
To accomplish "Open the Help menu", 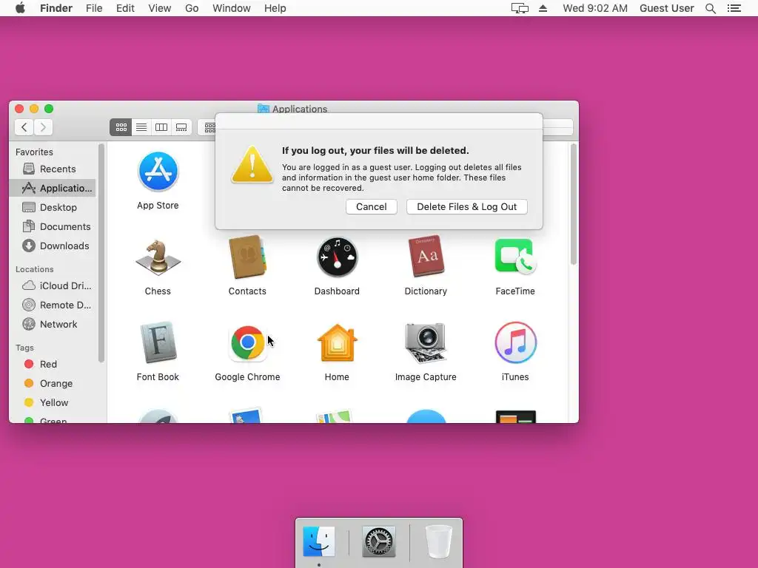I will pos(275,8).
